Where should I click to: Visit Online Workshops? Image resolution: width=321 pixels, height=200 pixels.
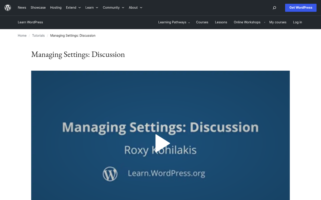(x=247, y=22)
